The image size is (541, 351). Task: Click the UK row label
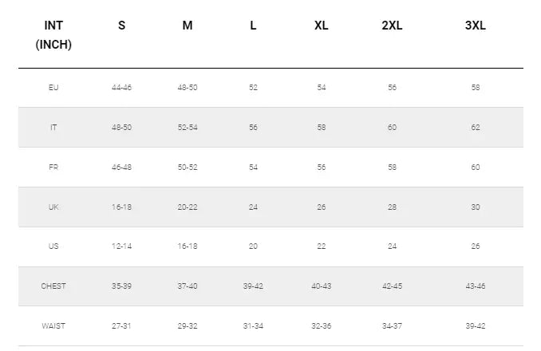tap(53, 207)
